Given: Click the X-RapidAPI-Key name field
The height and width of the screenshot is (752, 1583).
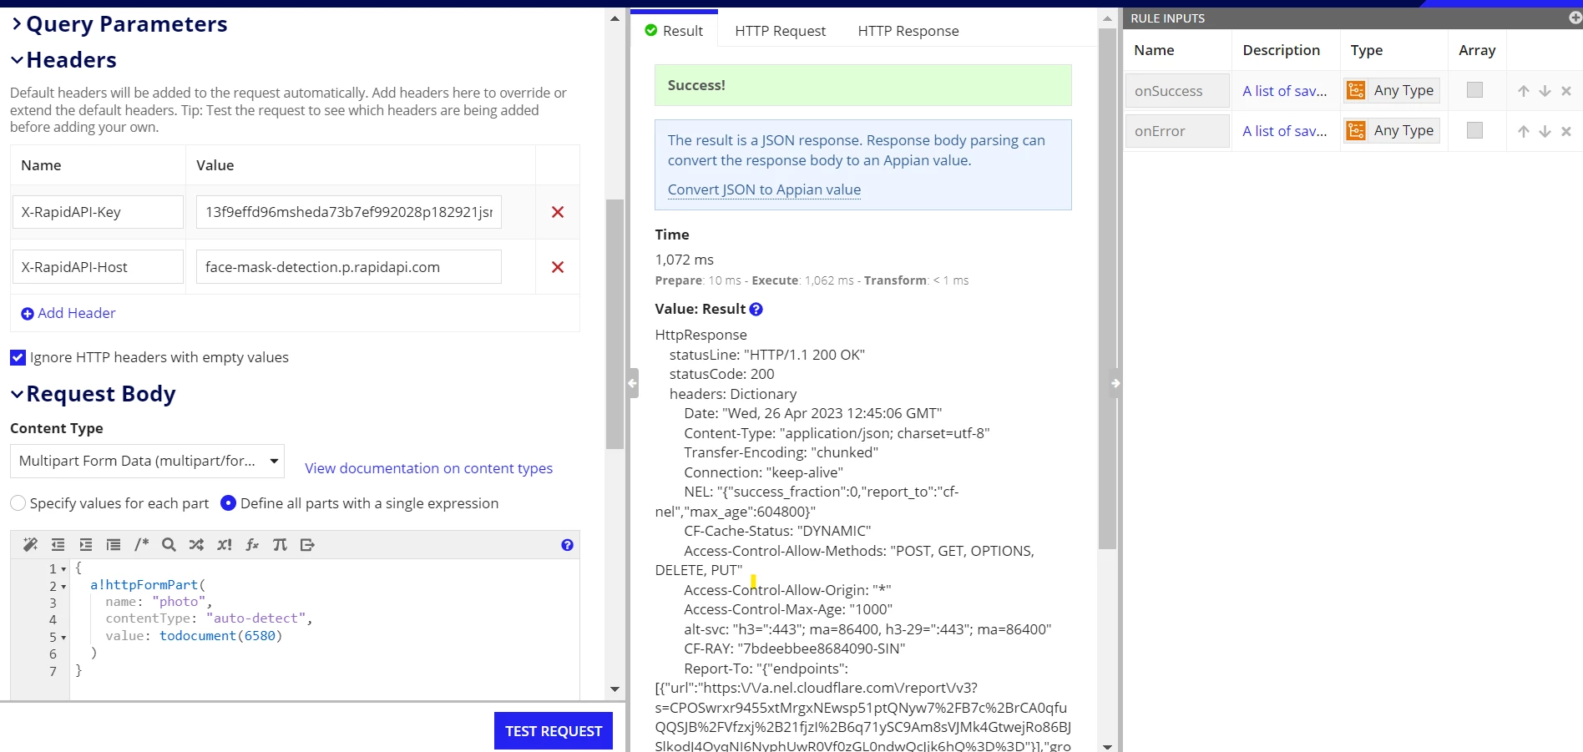Looking at the screenshot, I should [98, 212].
